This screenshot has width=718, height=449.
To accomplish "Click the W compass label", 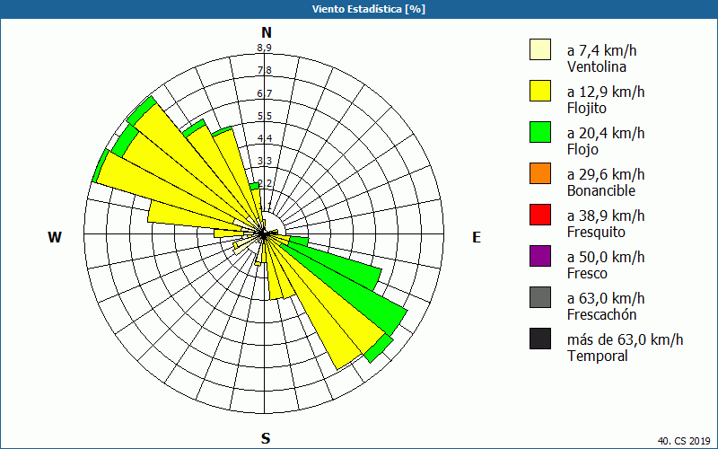I will 55,237.
